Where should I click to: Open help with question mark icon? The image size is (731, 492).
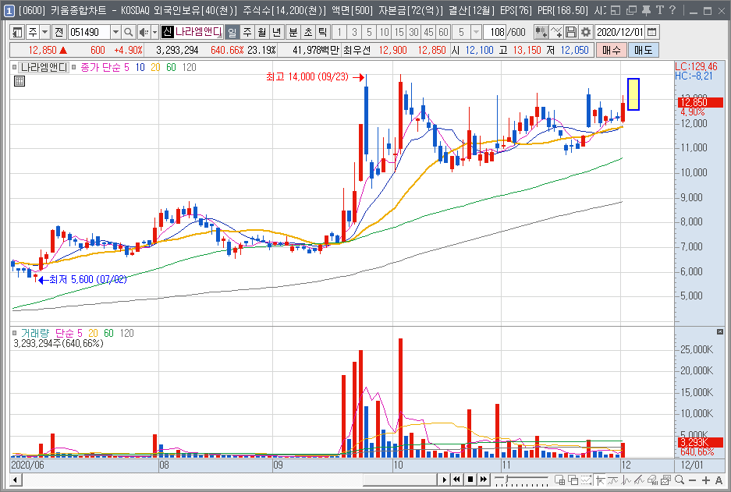tap(672, 10)
